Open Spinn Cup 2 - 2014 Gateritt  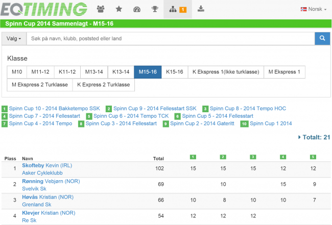click(202, 123)
